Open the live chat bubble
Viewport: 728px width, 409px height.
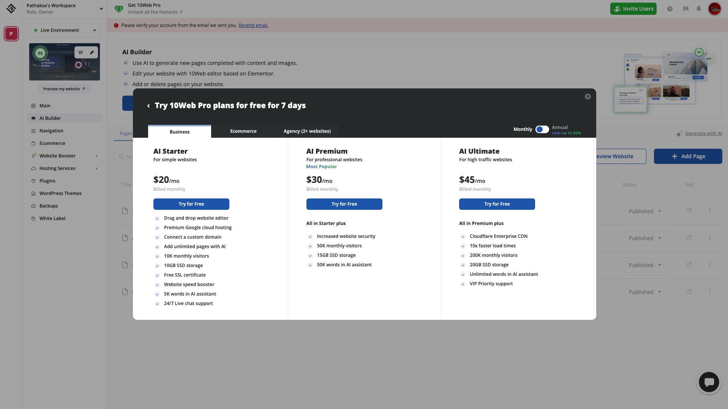[709, 382]
